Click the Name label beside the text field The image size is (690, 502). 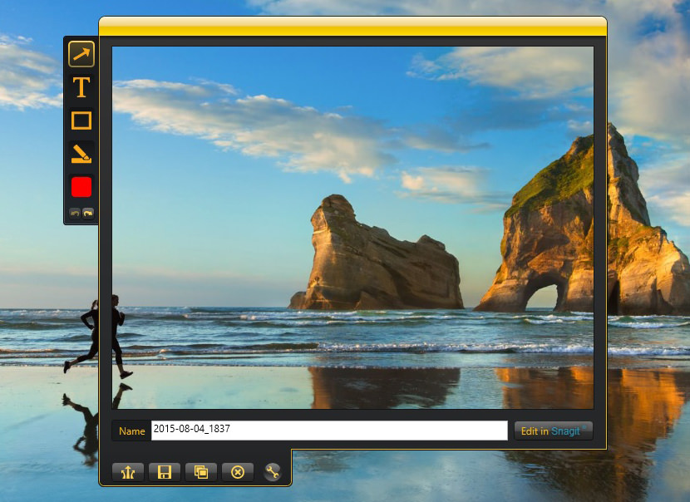pos(131,431)
